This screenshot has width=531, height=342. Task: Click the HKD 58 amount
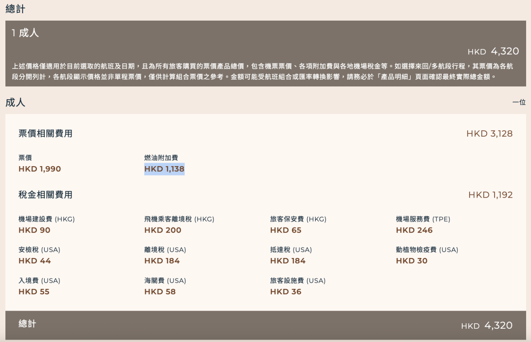tap(160, 291)
